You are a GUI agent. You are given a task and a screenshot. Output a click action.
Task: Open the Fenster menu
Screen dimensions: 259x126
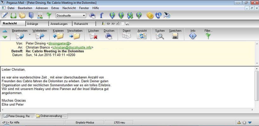tap(84, 8)
